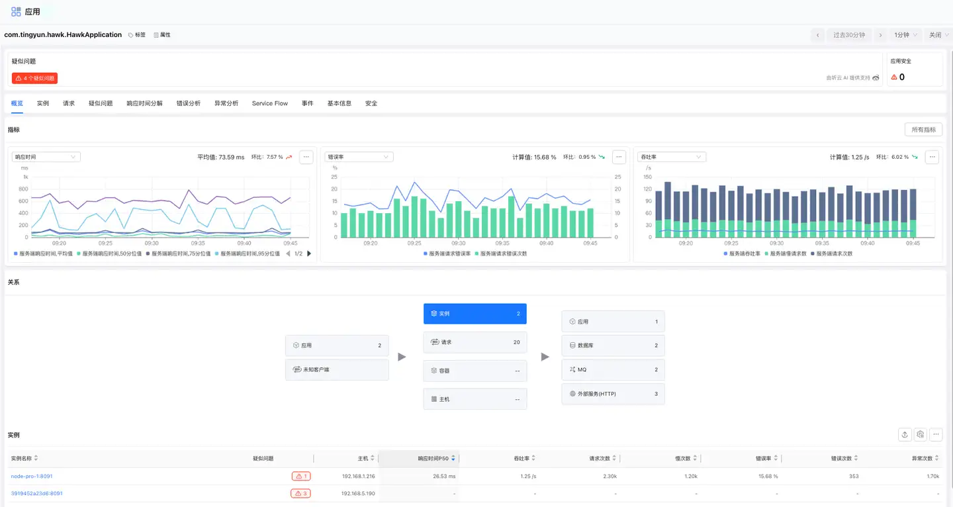Click the 所有指标 button

point(923,129)
